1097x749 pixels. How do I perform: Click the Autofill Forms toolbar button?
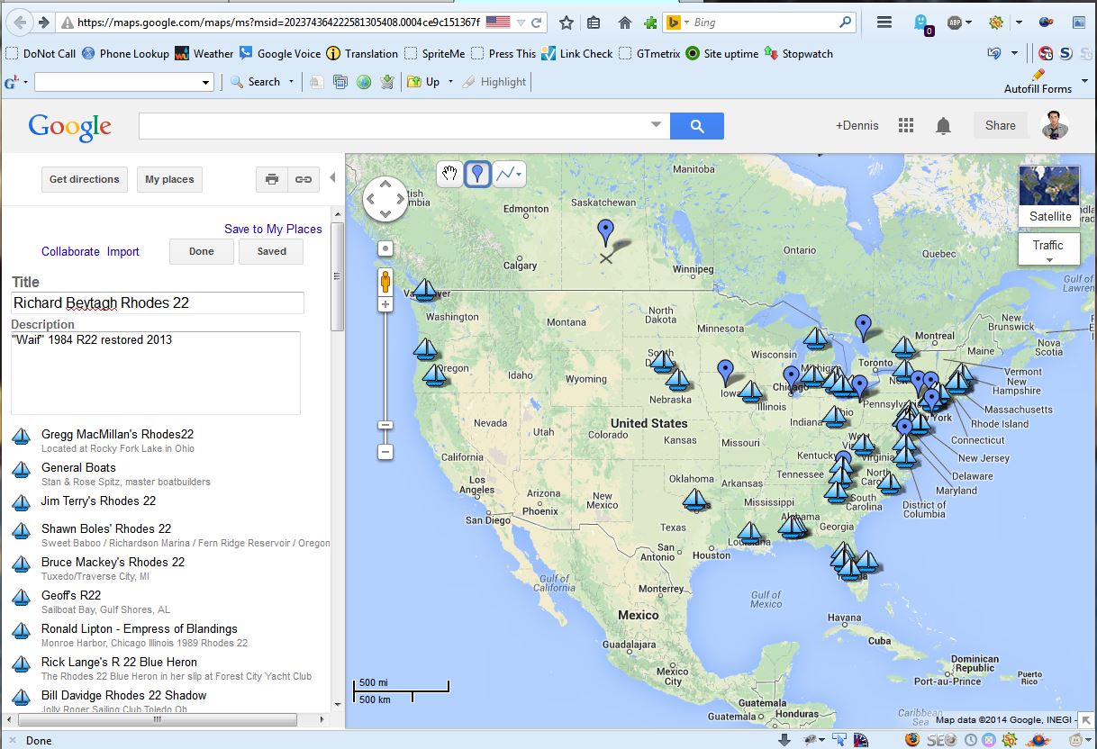pos(1038,81)
